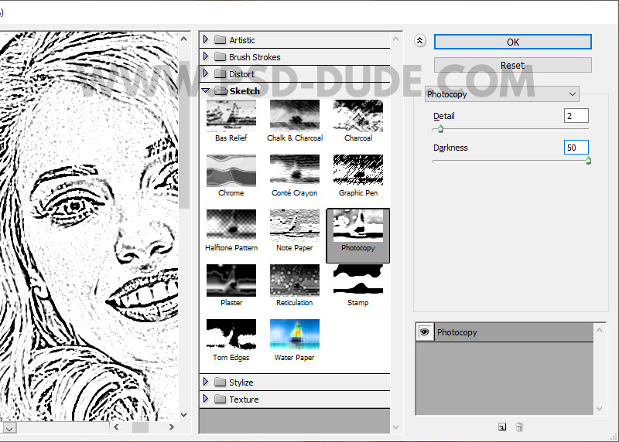Expand the Distort filter folder

[x=206, y=73]
